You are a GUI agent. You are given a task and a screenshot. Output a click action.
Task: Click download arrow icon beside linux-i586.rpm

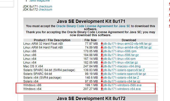click(x=102, y=51)
